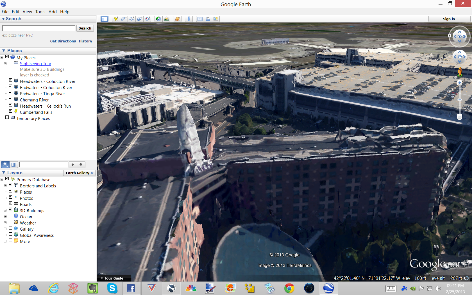Click the places panel view icon beside magnifier
The image size is (472, 295).
tap(13, 165)
